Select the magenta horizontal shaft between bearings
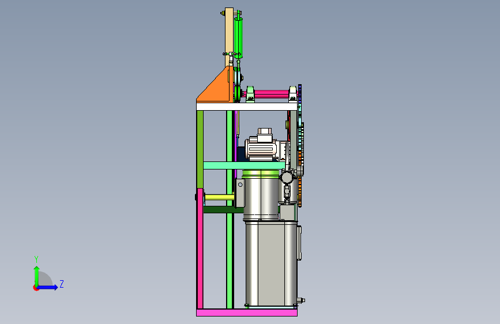The width and height of the screenshot is (500, 324). [x=272, y=94]
